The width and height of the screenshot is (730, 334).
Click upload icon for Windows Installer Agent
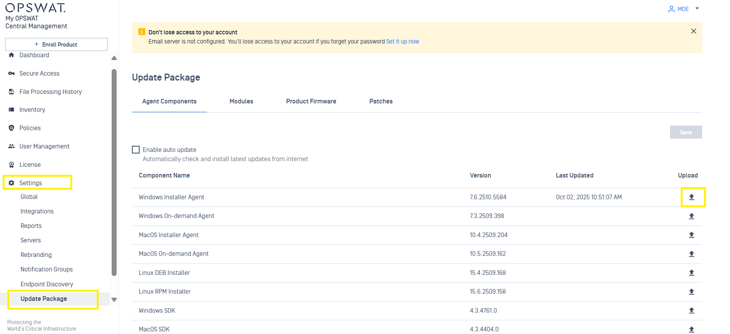click(x=691, y=197)
